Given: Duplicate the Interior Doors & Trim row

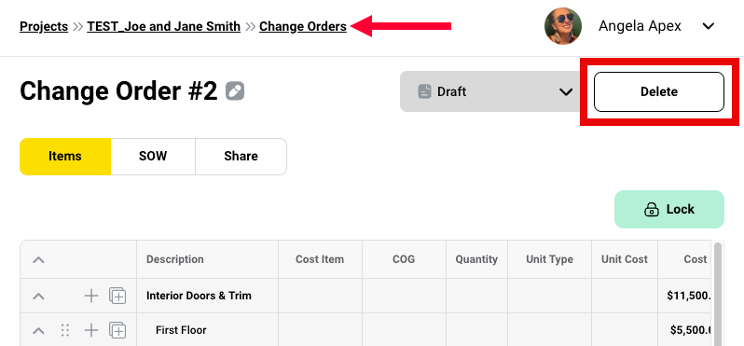Looking at the screenshot, I should coord(117,297).
